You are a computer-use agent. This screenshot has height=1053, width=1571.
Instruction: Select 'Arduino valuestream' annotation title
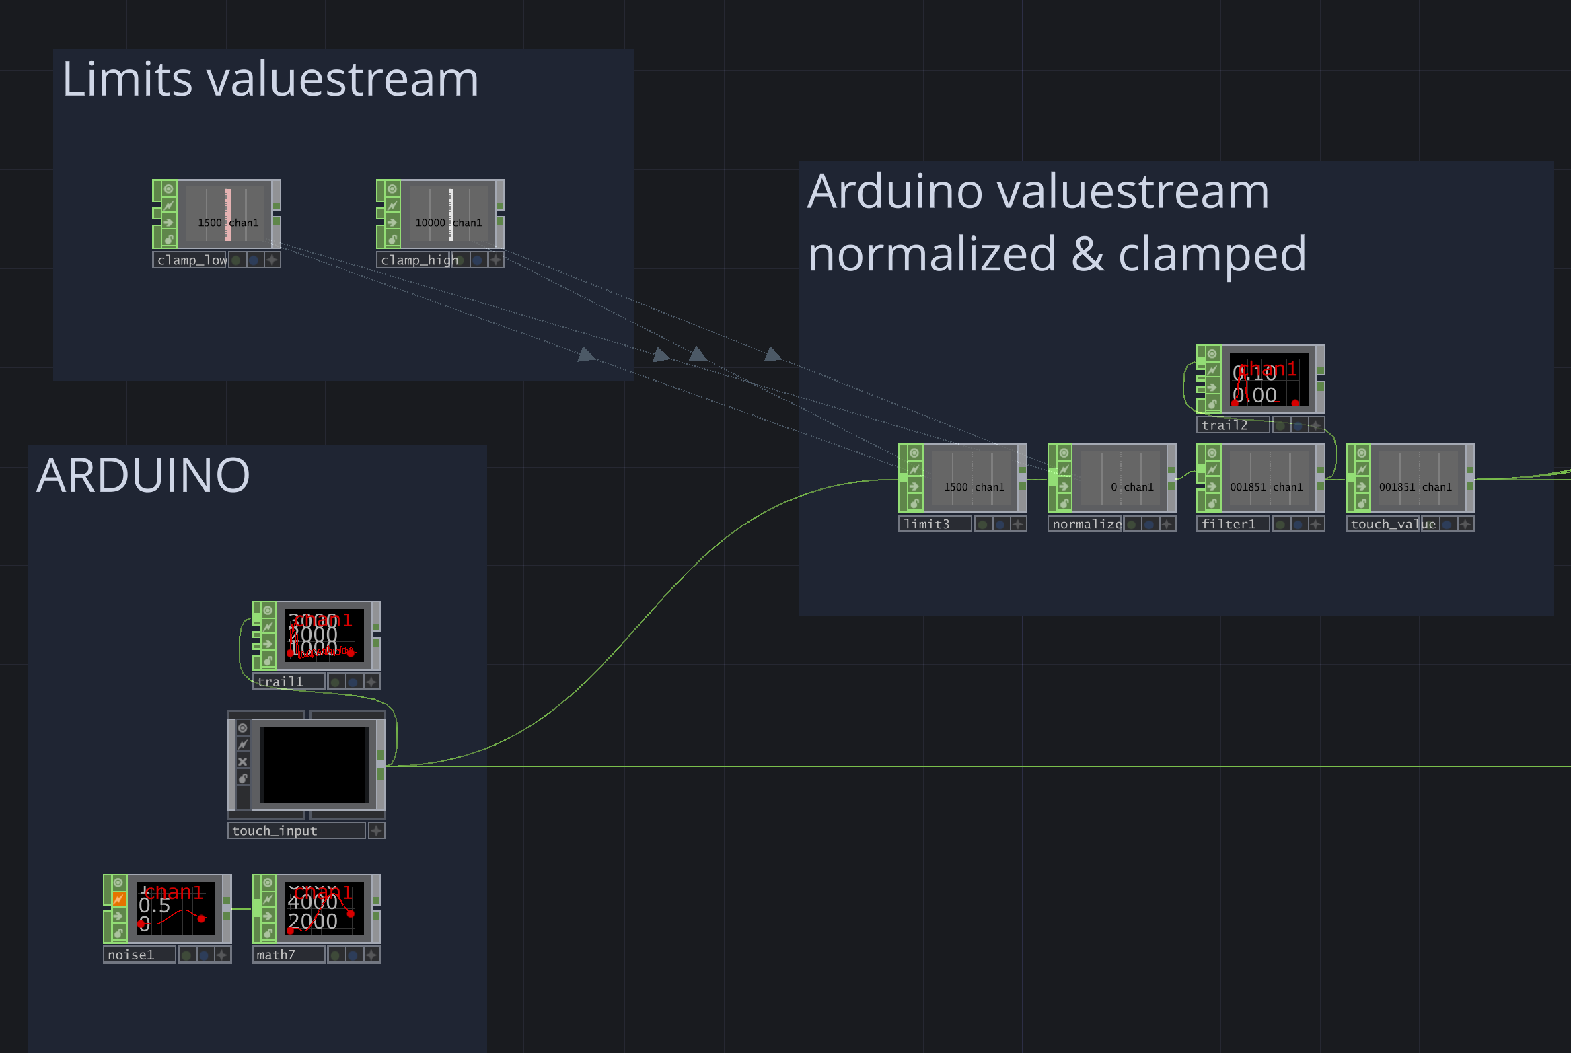point(1038,192)
